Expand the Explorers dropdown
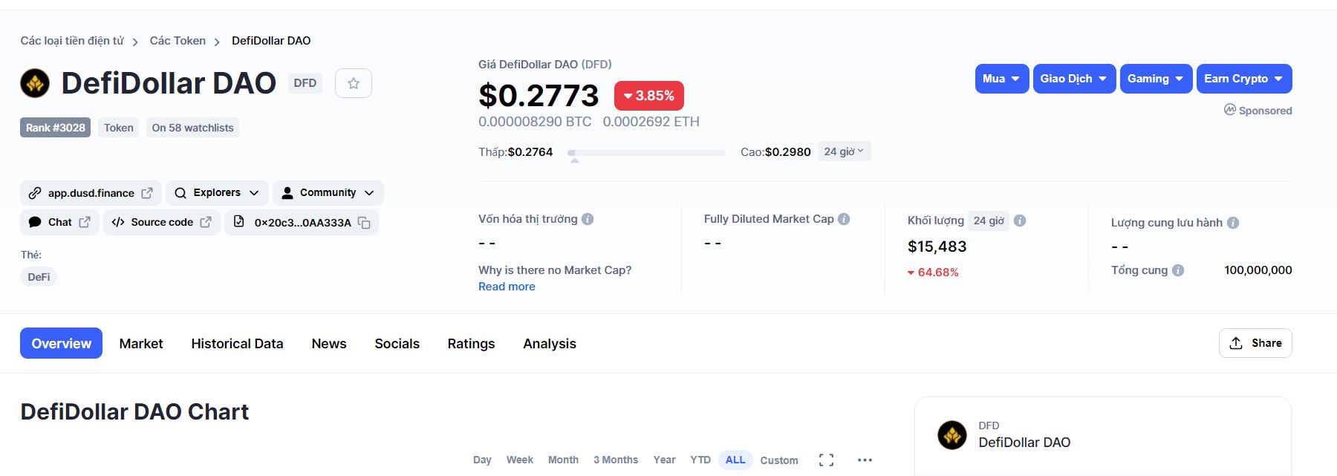 217,193
